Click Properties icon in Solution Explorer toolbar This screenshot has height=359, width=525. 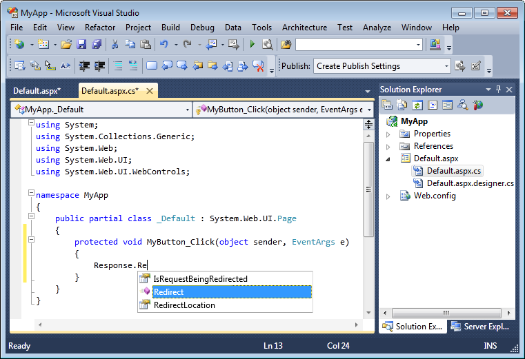pyautogui.click(x=387, y=105)
